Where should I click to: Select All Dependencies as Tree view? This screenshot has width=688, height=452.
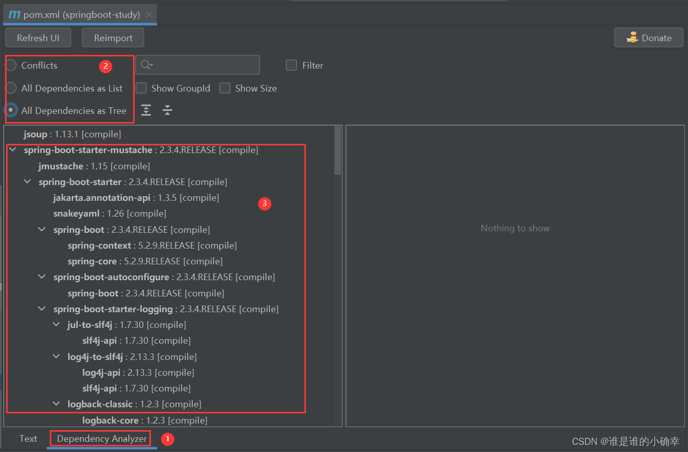pos(11,110)
